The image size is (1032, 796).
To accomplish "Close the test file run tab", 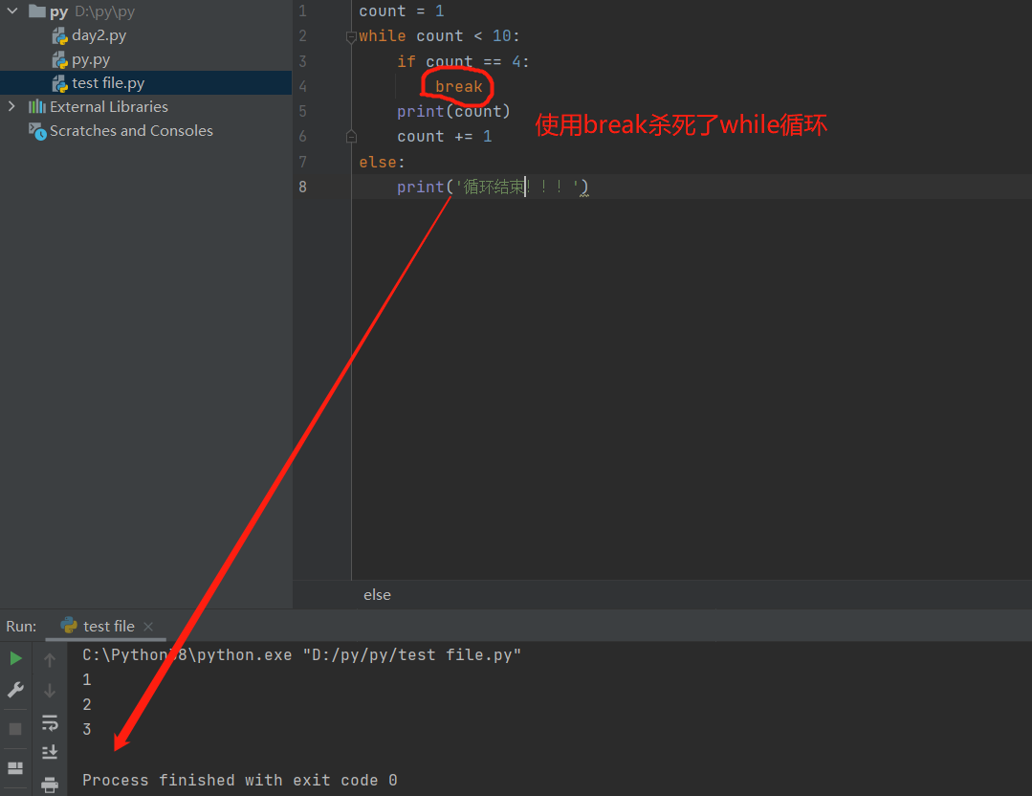I will tap(148, 627).
